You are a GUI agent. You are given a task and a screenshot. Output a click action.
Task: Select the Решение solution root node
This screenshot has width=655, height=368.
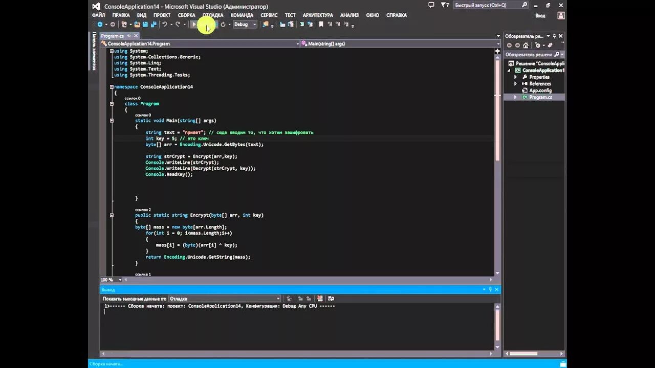536,63
